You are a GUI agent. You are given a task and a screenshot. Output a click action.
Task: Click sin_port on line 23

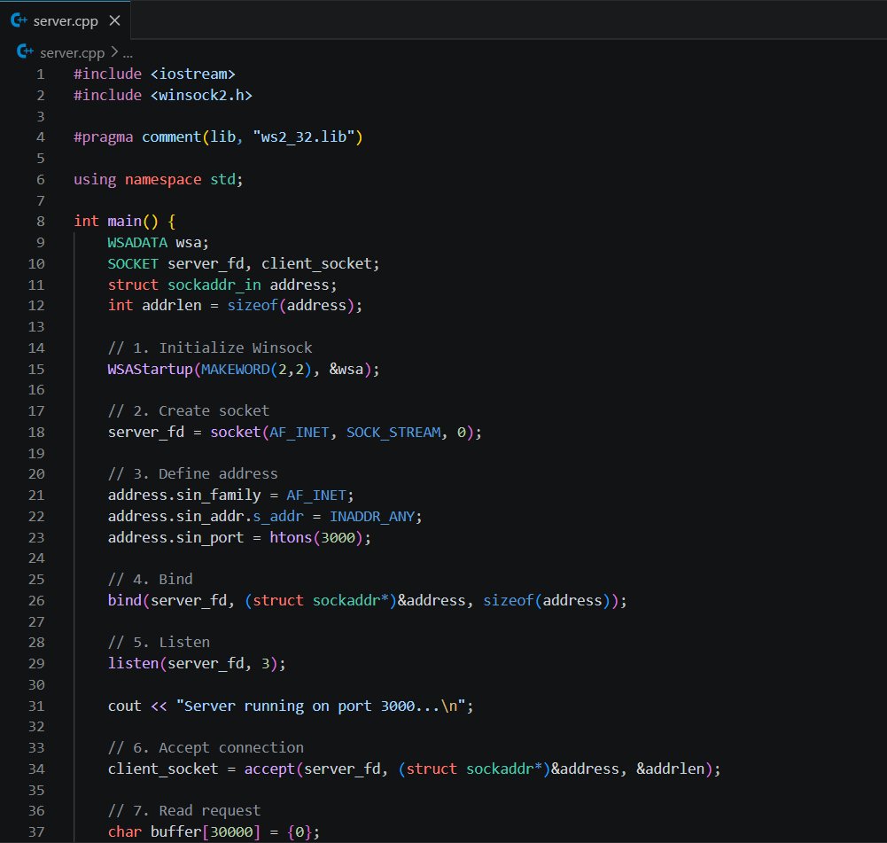pos(210,537)
